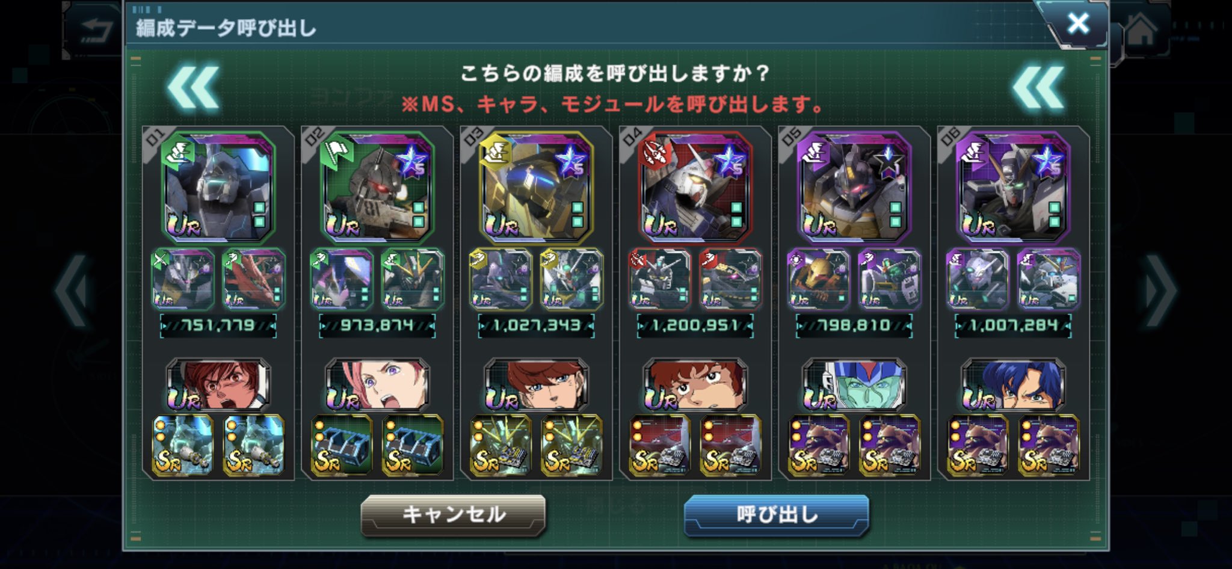
Task: Click the right double-chevron arrow near header
Action: 1038,88
